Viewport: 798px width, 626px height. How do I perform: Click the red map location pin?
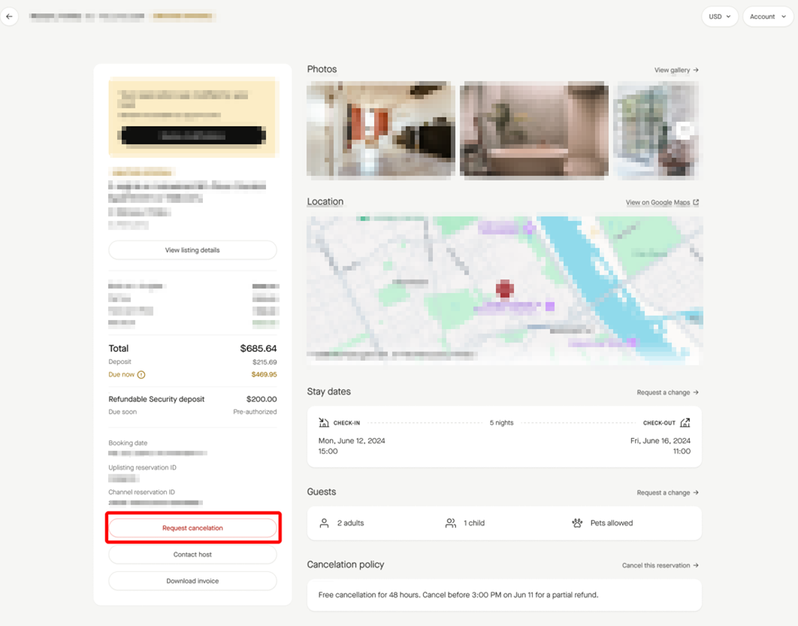tap(504, 289)
